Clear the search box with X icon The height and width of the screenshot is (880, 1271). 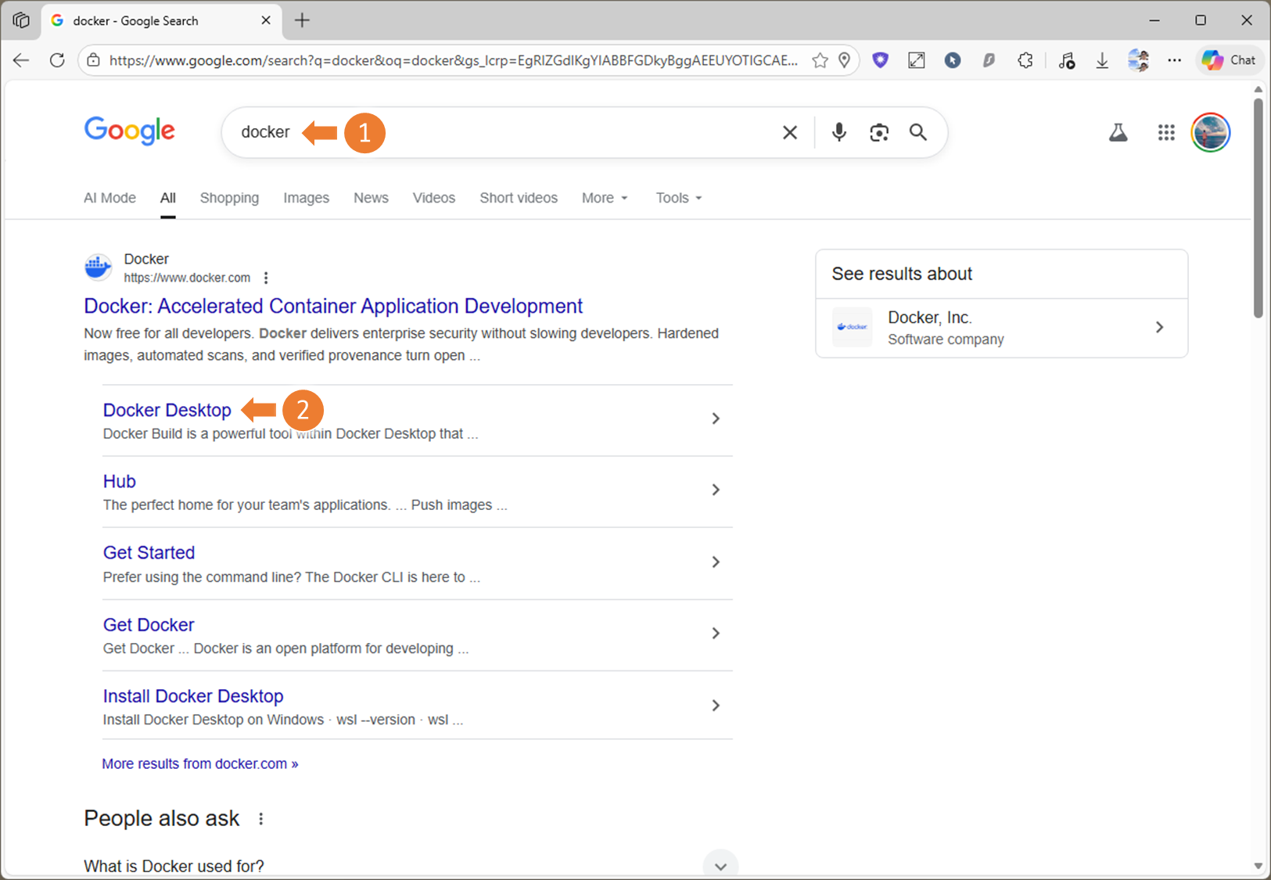pyautogui.click(x=790, y=133)
